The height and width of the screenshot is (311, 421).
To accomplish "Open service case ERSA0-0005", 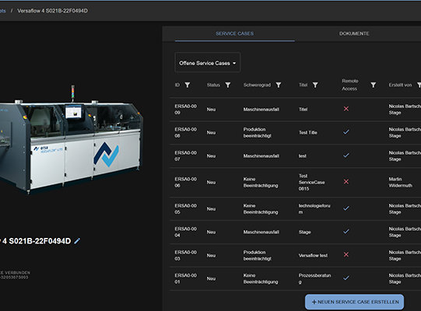I will click(x=185, y=209).
